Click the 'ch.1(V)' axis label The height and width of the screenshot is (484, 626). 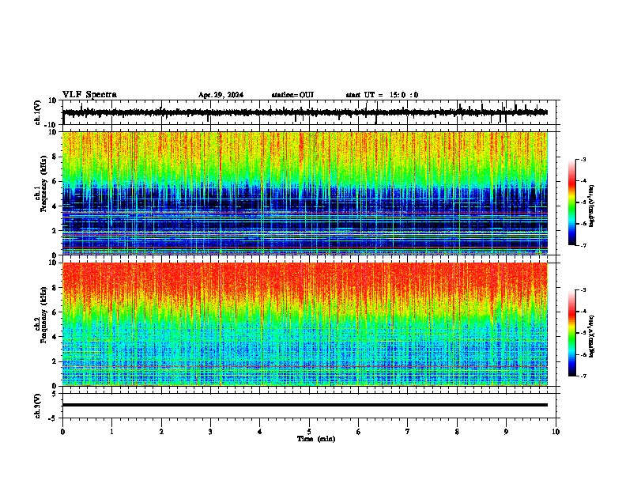point(37,112)
